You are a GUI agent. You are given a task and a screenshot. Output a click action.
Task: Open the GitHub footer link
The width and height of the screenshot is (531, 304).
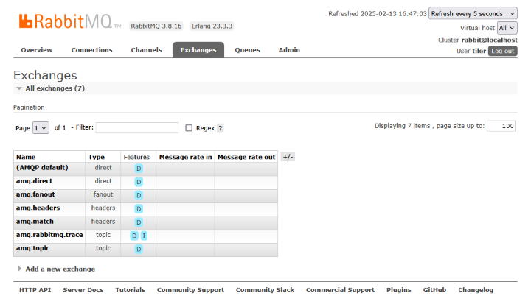pos(434,290)
